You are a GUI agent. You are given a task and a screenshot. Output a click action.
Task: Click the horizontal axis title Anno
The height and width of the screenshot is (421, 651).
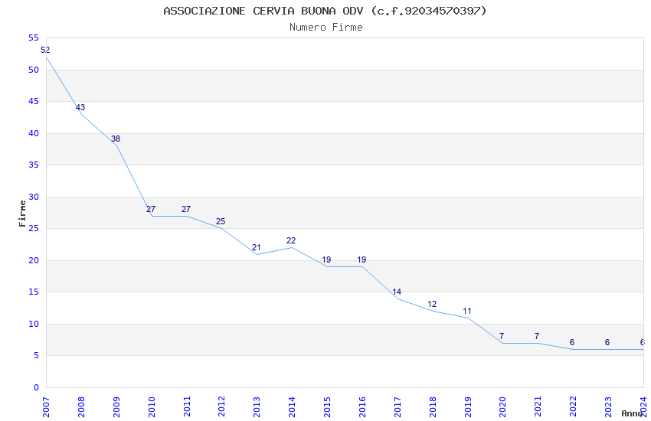632,413
